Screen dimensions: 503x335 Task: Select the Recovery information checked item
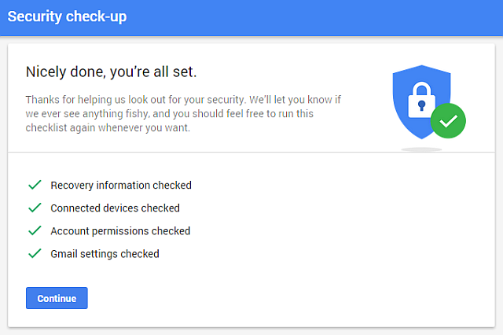click(x=121, y=186)
